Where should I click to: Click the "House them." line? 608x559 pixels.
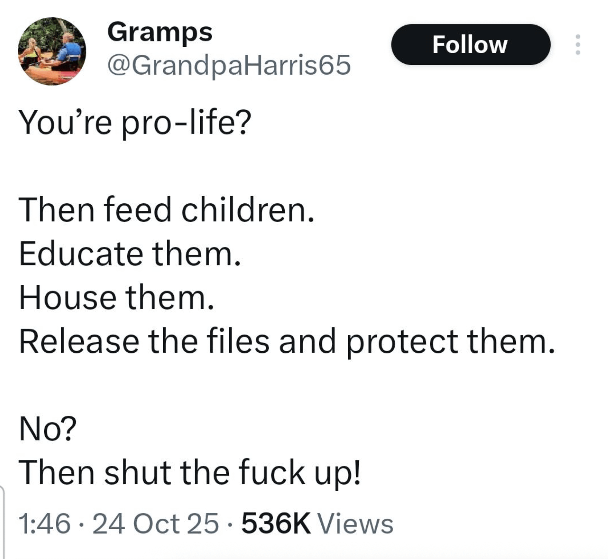(117, 297)
